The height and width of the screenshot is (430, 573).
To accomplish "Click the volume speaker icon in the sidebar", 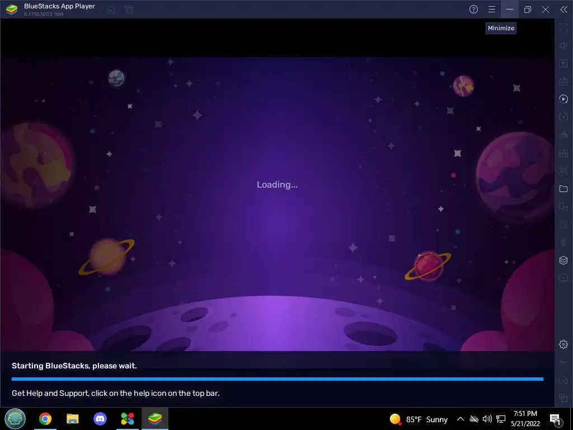I will 563,45.
